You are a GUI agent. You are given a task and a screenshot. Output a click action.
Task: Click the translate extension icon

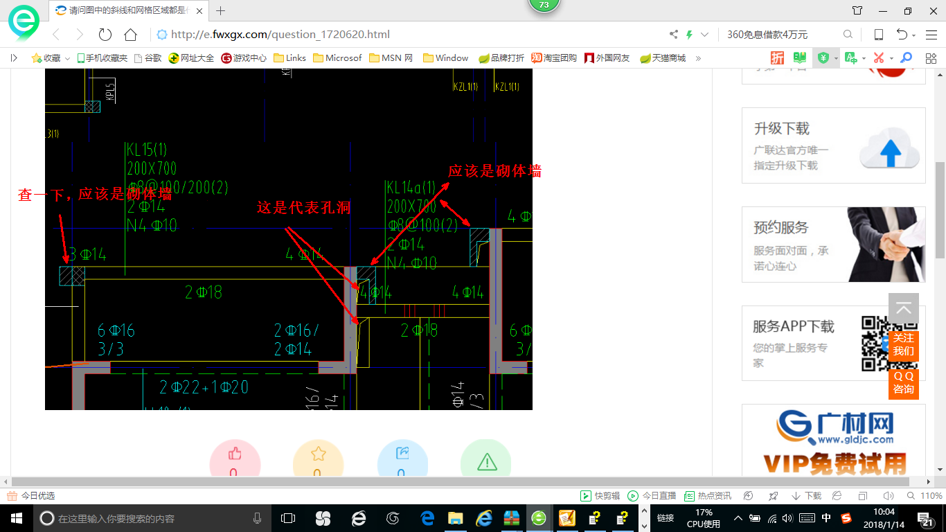851,58
